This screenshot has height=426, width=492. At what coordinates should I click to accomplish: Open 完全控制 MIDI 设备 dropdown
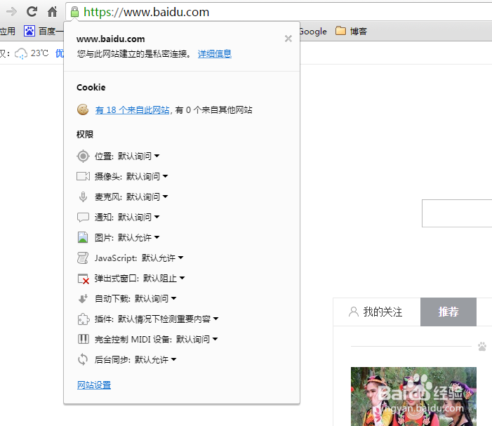[197, 339]
